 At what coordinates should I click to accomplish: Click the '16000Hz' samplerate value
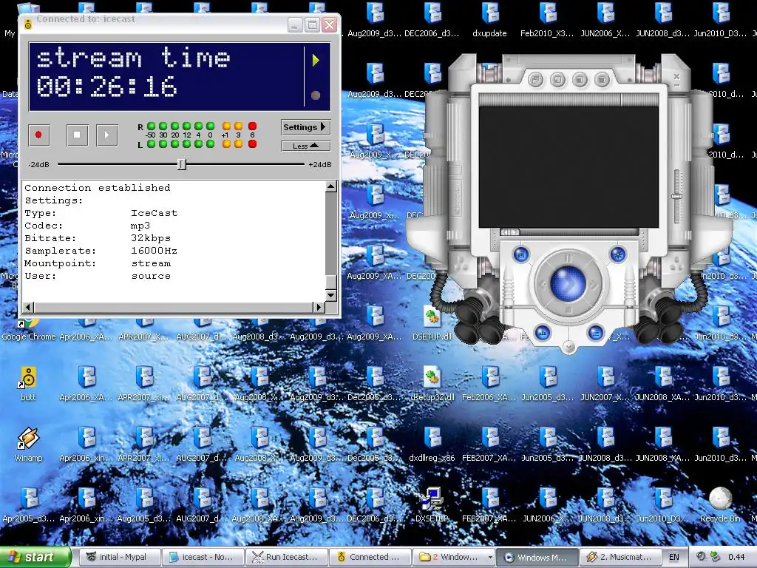154,251
